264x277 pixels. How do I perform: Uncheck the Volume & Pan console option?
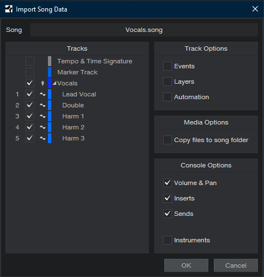168,183
